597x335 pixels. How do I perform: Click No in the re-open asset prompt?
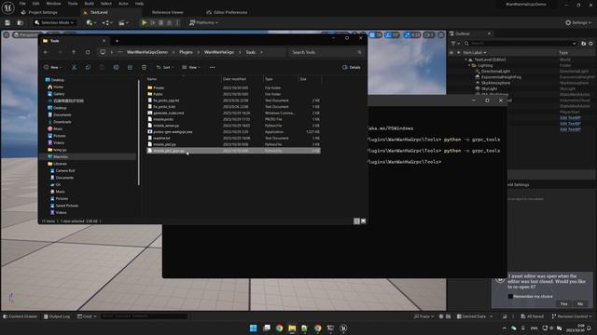pyautogui.click(x=580, y=304)
